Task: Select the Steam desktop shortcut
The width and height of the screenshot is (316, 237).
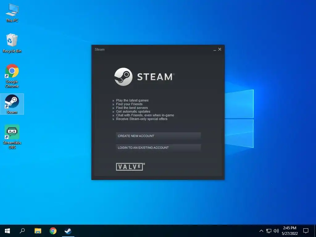Action: (12, 104)
